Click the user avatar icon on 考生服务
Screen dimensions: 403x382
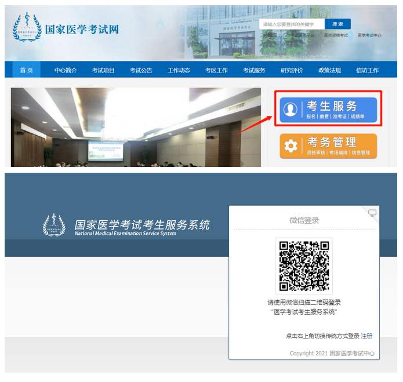click(x=291, y=110)
